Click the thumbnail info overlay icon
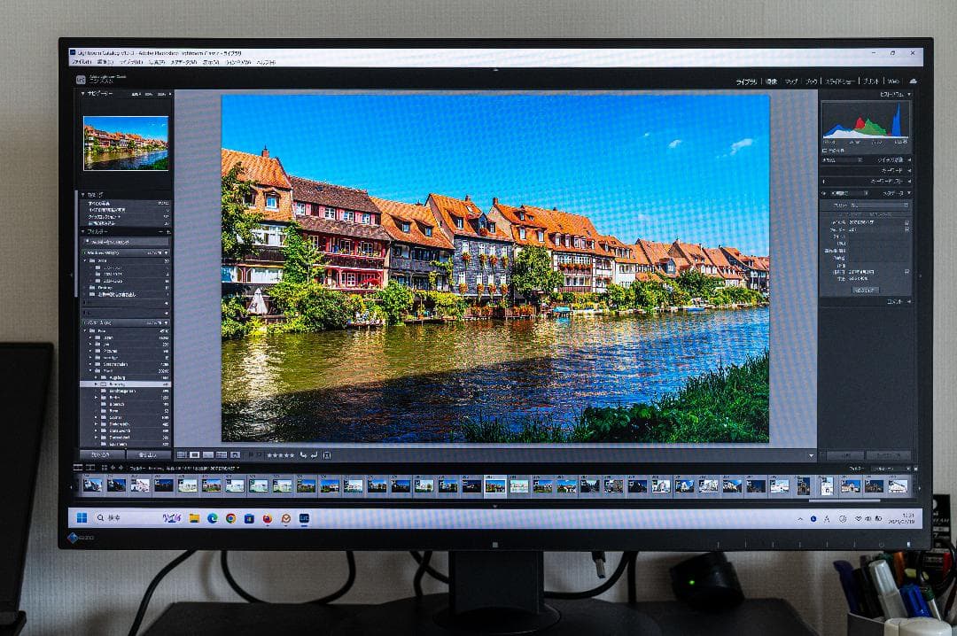Image resolution: width=957 pixels, height=636 pixels. pos(328,454)
